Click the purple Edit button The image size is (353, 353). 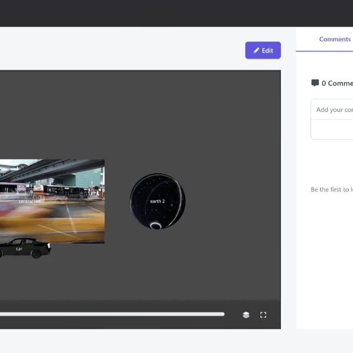click(263, 50)
